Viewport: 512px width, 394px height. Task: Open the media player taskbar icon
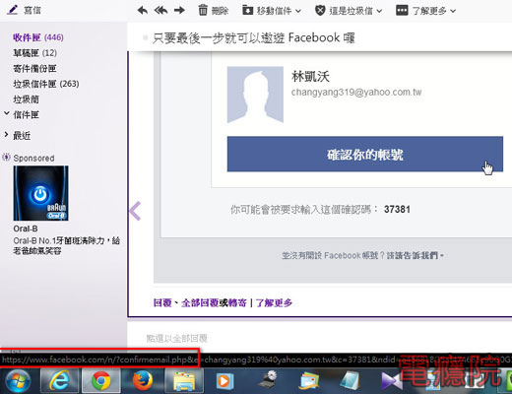pos(224,381)
